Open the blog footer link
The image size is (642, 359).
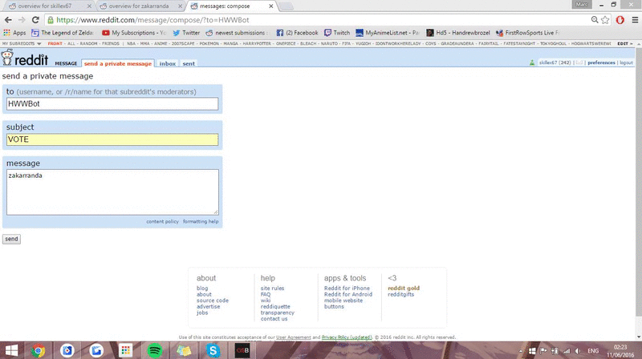tap(202, 288)
